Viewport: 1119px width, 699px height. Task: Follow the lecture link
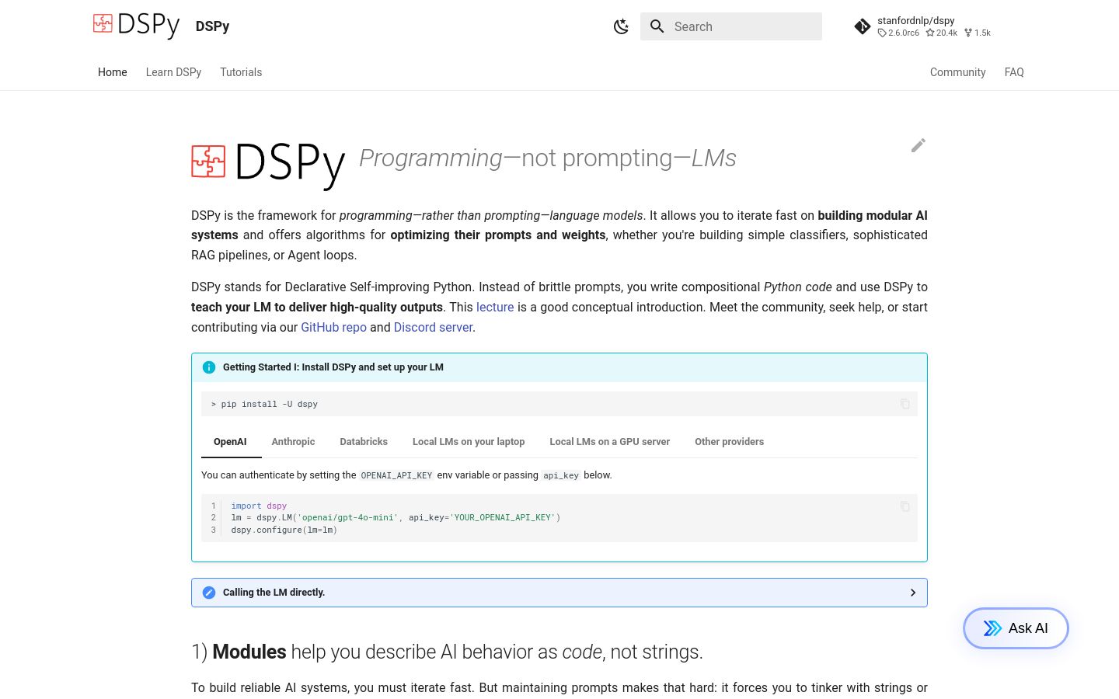495,308
